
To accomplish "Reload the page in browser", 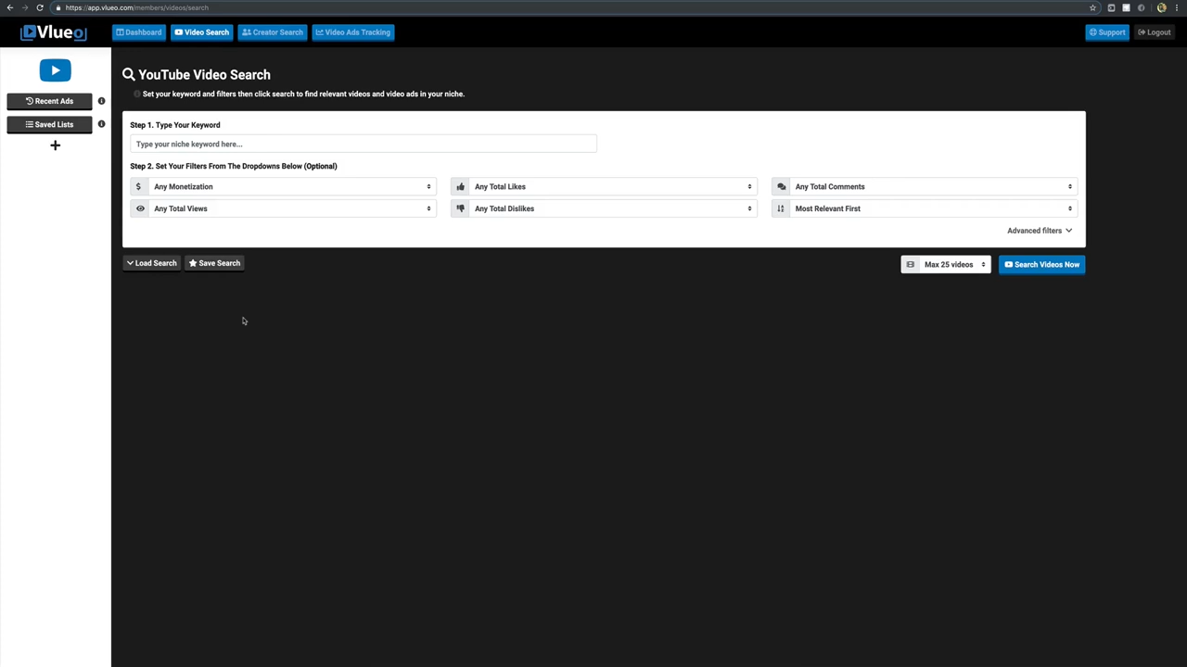I will click(40, 7).
